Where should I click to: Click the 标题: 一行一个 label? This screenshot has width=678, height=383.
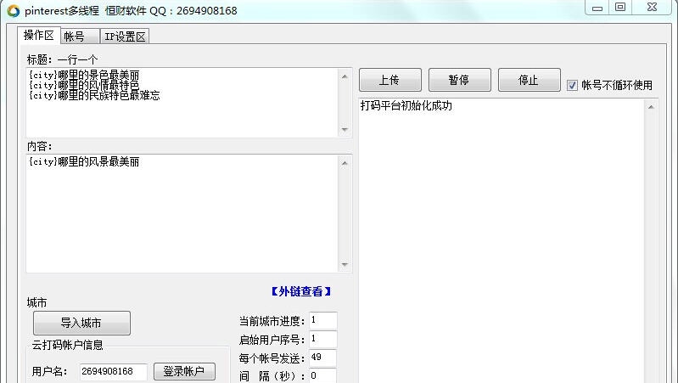(62, 59)
